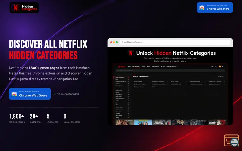
Task: Click the profile avatar in Netflix mockup
Action: click(220, 66)
